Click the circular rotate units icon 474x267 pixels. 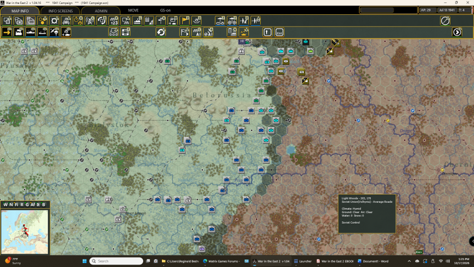click(x=101, y=21)
